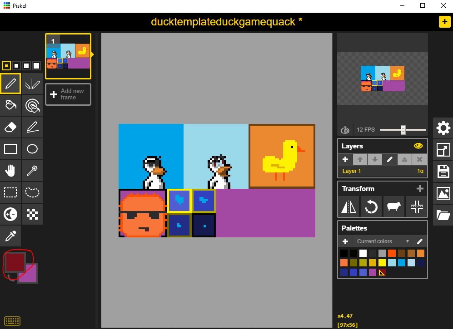This screenshot has width=453, height=329.
Task: Flip the sprite vertically
Action: coord(348,206)
